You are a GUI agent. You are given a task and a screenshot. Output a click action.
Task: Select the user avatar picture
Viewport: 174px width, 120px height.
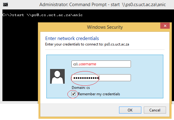(x=57, y=76)
